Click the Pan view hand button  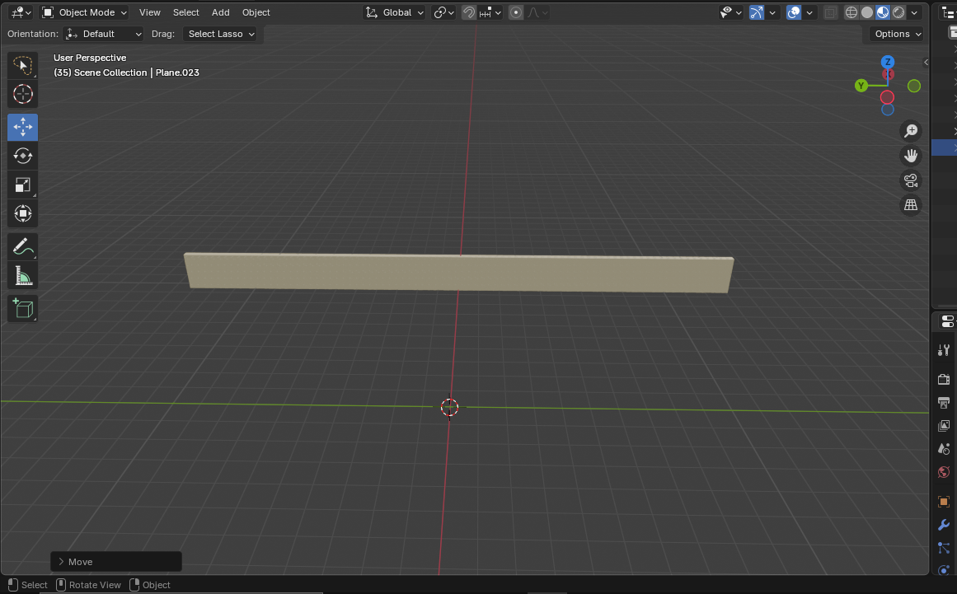click(x=911, y=156)
